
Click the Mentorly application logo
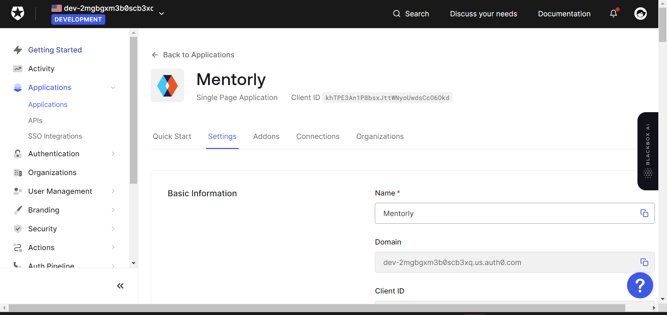(167, 85)
